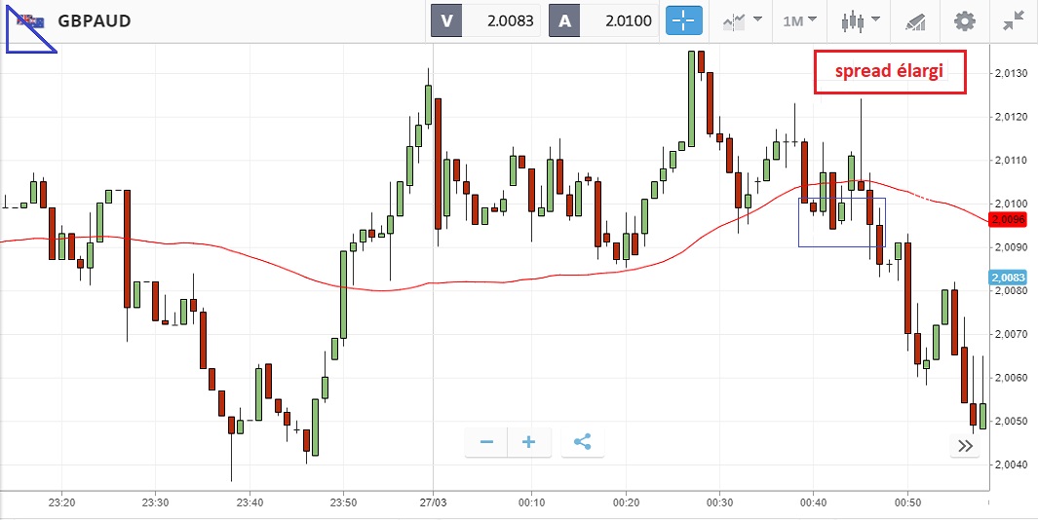Toggle the crosshair cursor button
The width and height of the screenshot is (1038, 520).
(684, 20)
